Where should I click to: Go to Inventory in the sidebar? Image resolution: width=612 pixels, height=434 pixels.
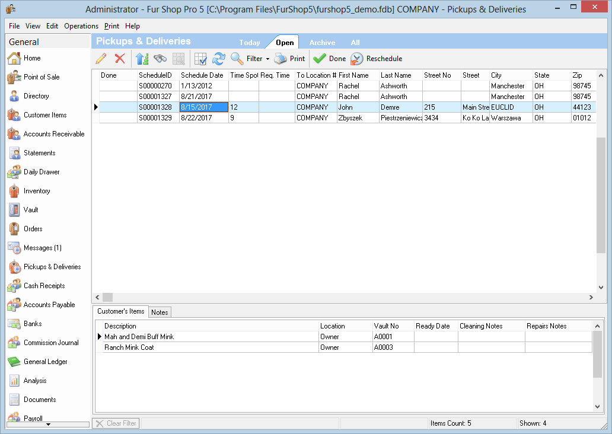pos(37,191)
